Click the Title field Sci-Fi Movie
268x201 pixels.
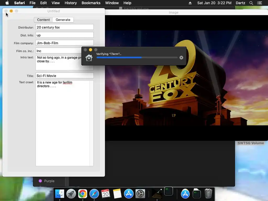pyautogui.click(x=64, y=76)
